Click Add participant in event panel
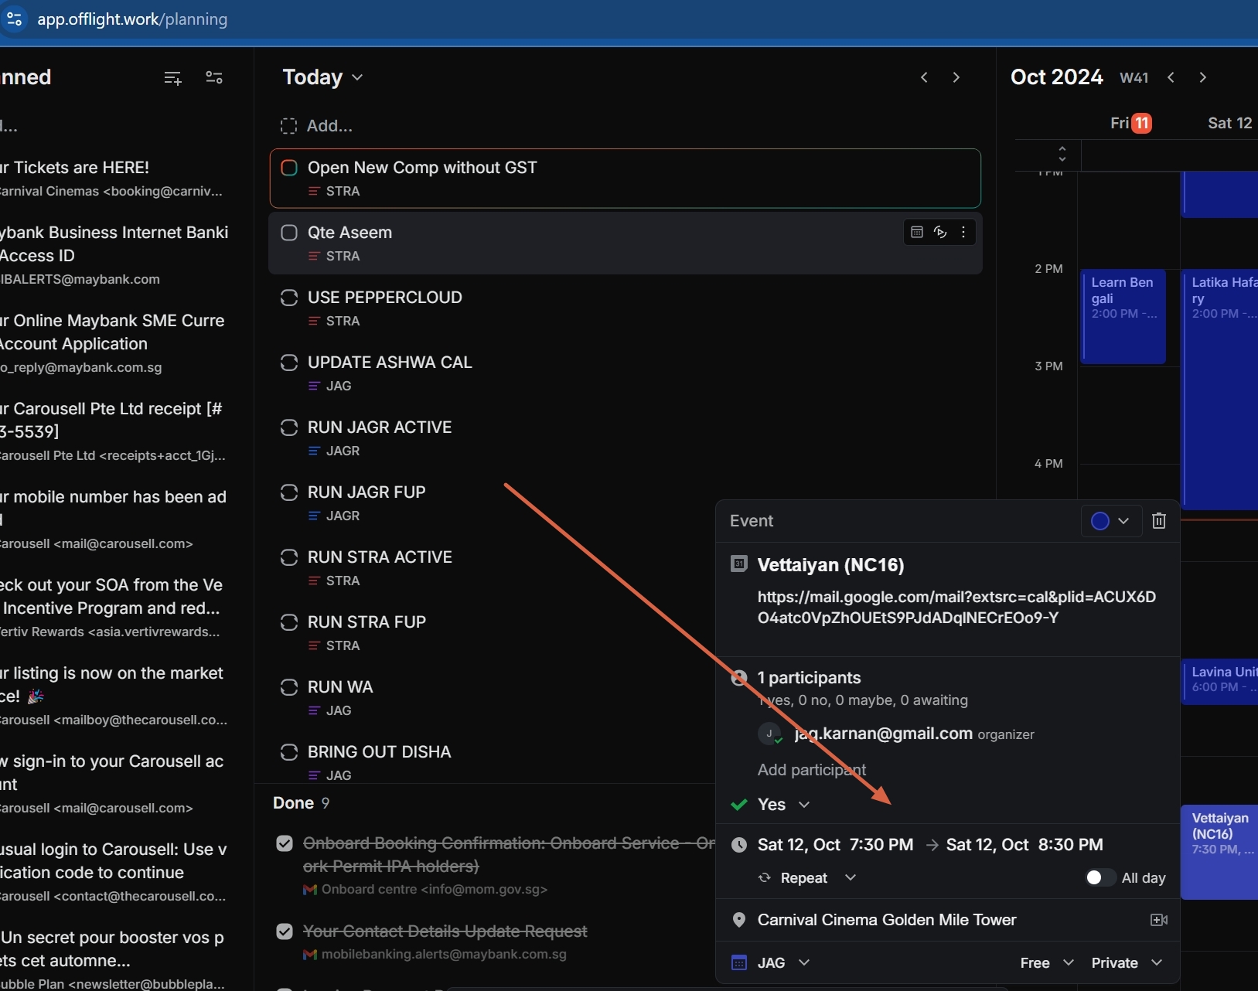This screenshot has height=991, width=1258. coord(811,770)
